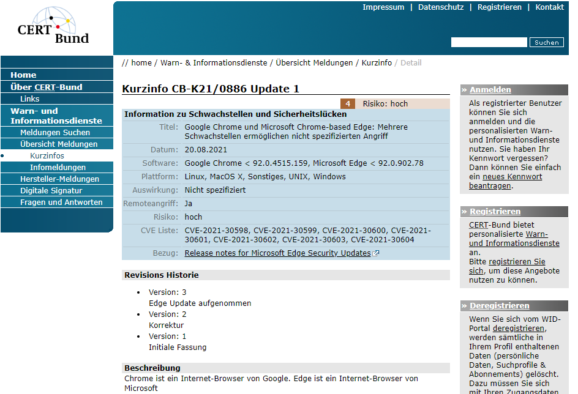The image size is (578, 394).
Task: Click the date value 20.08.2021
Action: point(206,150)
